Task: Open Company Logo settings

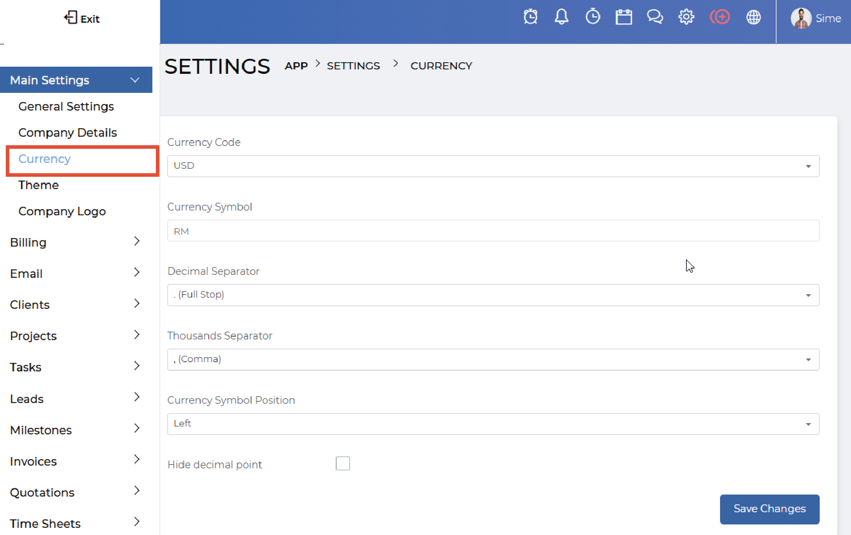Action: (x=62, y=211)
